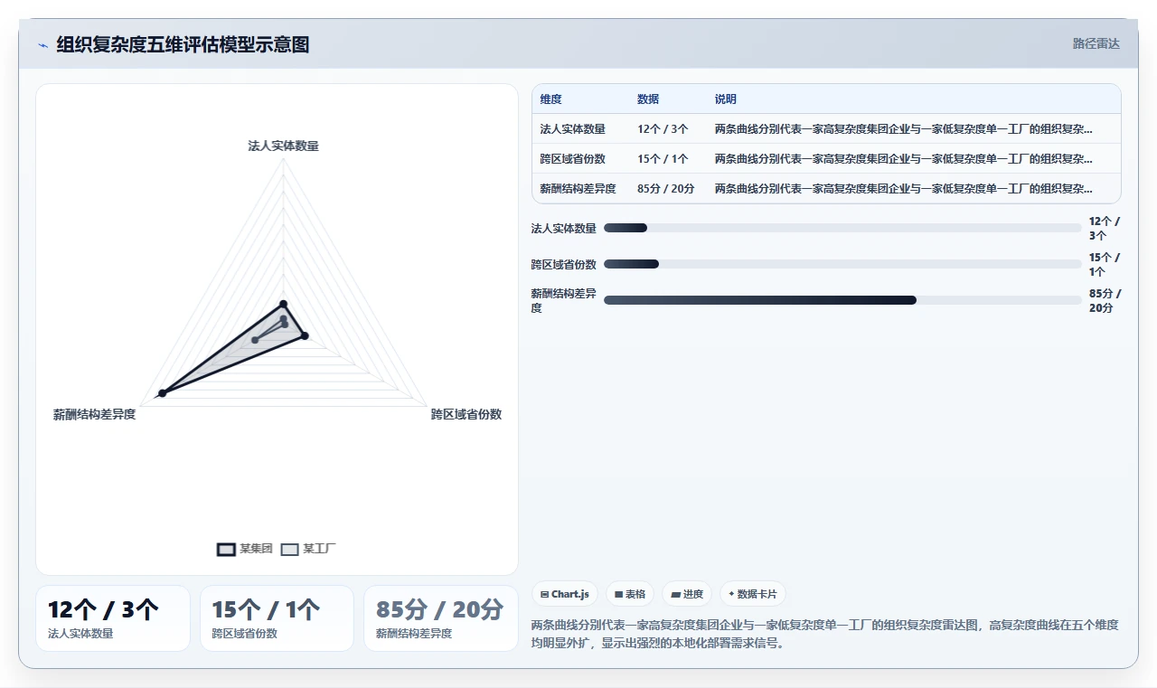Click the 说明 column header

726,99
